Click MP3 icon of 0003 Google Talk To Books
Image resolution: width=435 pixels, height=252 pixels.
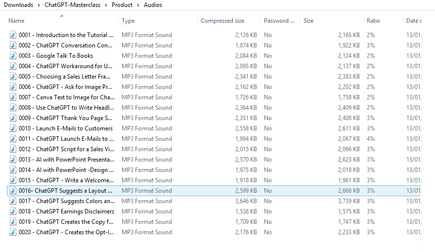click(13, 56)
